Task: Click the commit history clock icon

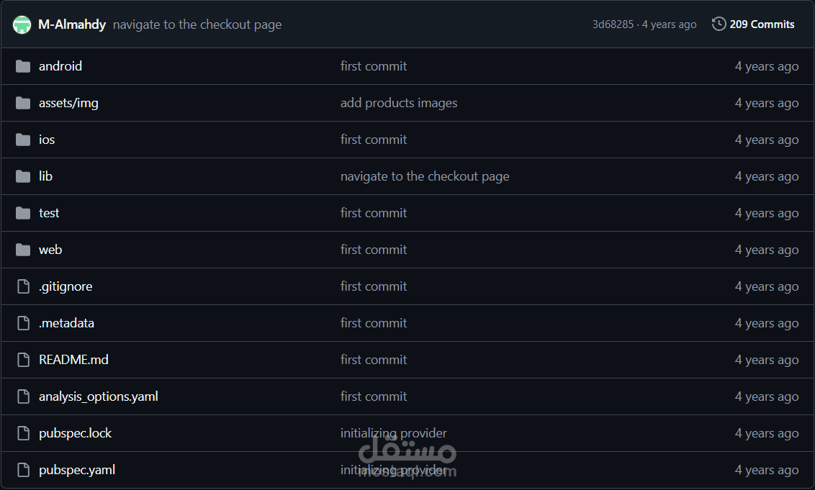Action: [718, 23]
